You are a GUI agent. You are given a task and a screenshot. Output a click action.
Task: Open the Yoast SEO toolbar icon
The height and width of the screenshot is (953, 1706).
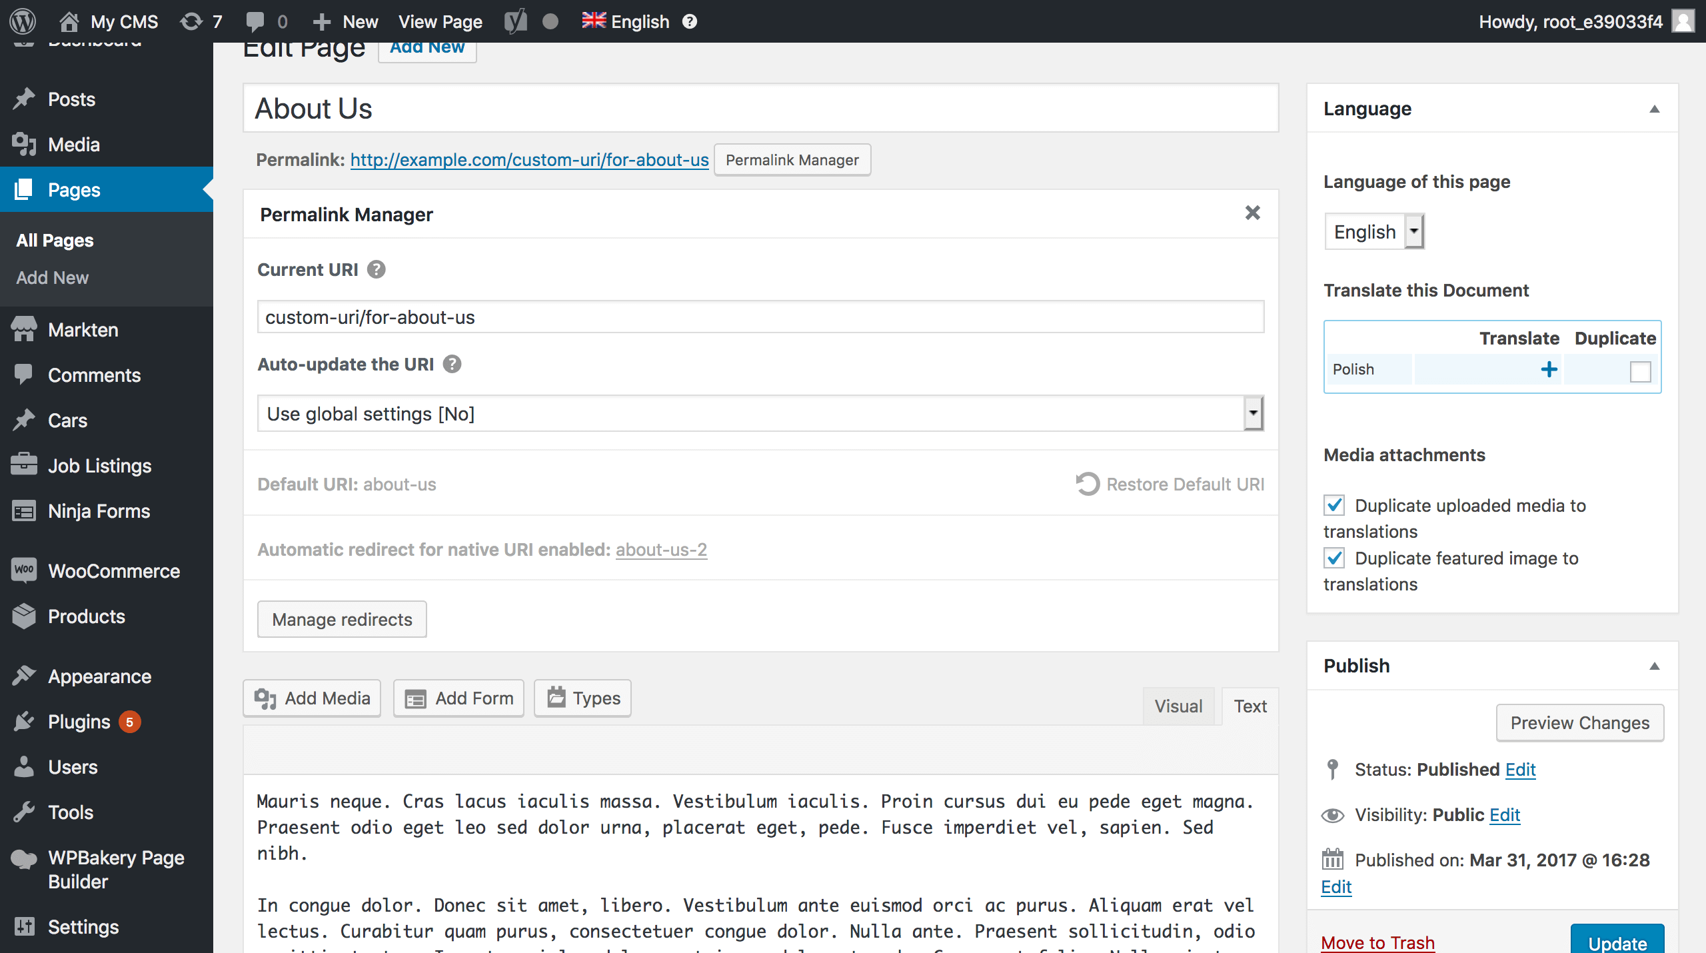515,21
